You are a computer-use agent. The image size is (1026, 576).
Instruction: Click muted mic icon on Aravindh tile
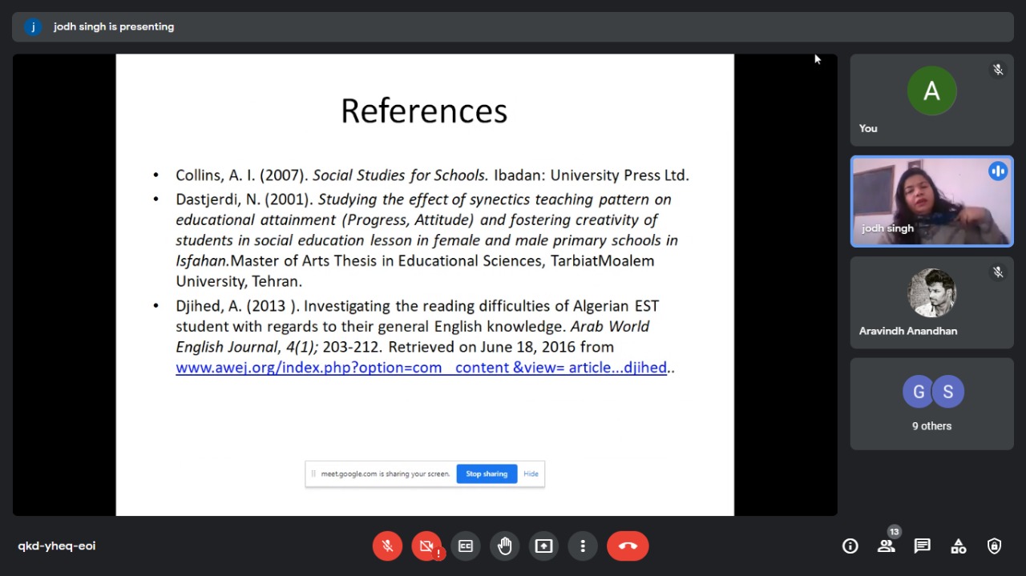tap(998, 272)
